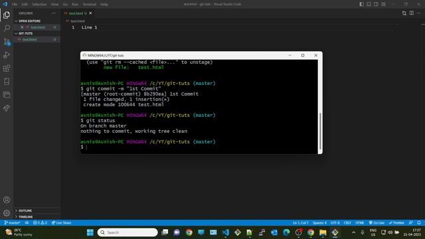Open the Terminal menu

click(x=90, y=5)
